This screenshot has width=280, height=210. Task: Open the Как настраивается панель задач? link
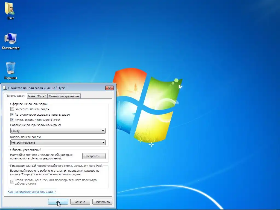[32, 192]
